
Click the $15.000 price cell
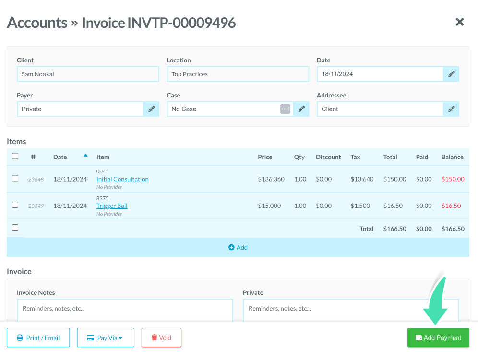click(x=269, y=206)
